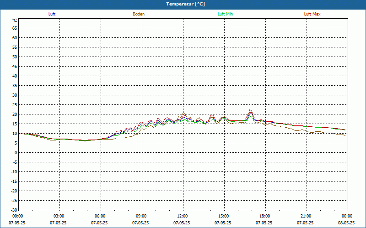This screenshot has height=228, width=366.
Task: Click the 0 value on temperature axis
Action: point(16,153)
